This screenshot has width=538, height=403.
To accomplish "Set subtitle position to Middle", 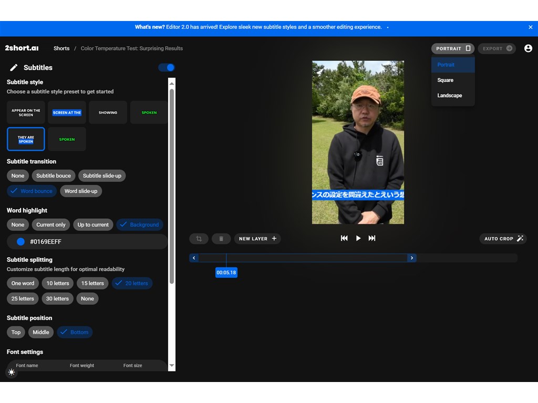I will [41, 332].
